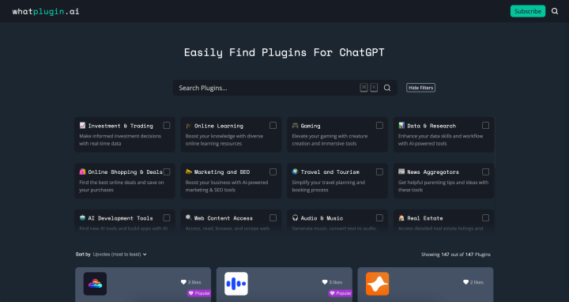Click the AI Development Tools robot icon
The image size is (569, 302).
(82, 217)
